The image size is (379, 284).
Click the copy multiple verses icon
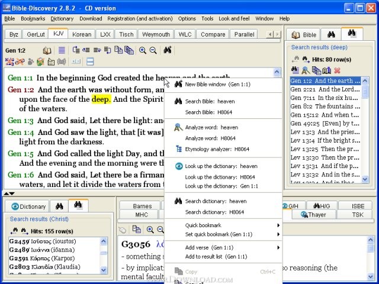[129, 50]
